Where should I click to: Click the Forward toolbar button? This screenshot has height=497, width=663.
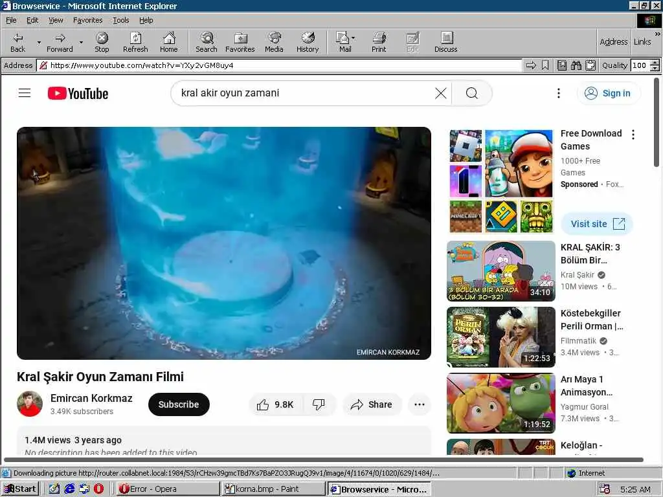(x=60, y=42)
